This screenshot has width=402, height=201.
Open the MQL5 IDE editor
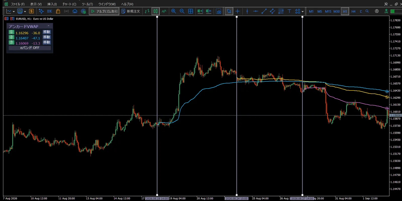tap(49, 11)
